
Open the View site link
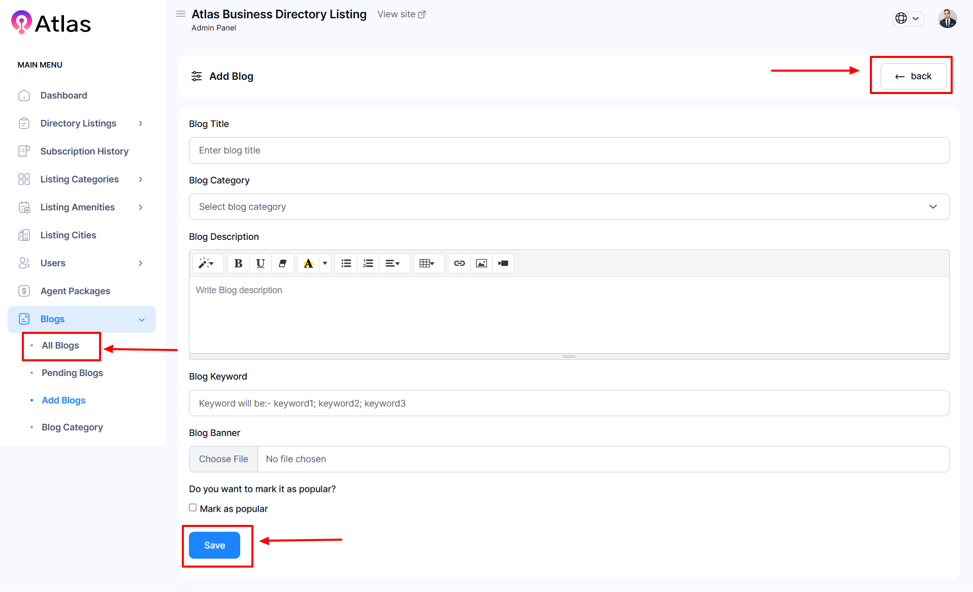[x=401, y=14]
